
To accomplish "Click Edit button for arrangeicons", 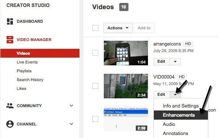I will (162, 62).
